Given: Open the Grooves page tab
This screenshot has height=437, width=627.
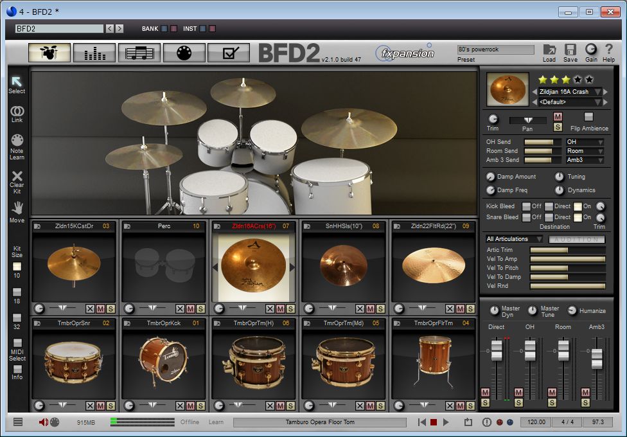Looking at the screenshot, I should (139, 53).
